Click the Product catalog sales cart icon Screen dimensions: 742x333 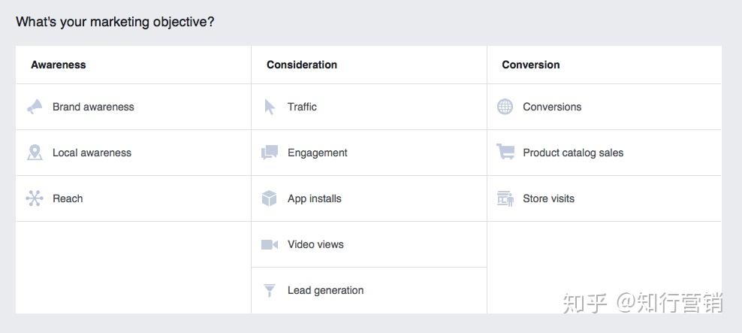pos(505,152)
